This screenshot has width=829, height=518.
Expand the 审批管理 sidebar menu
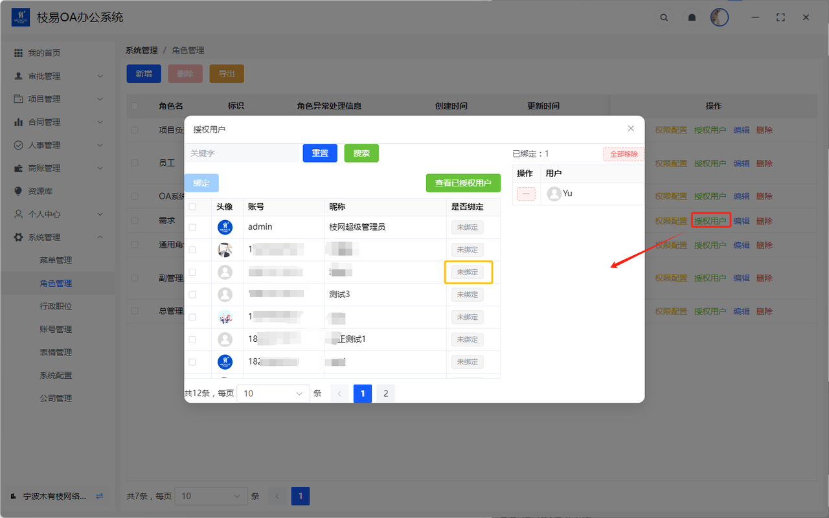58,76
